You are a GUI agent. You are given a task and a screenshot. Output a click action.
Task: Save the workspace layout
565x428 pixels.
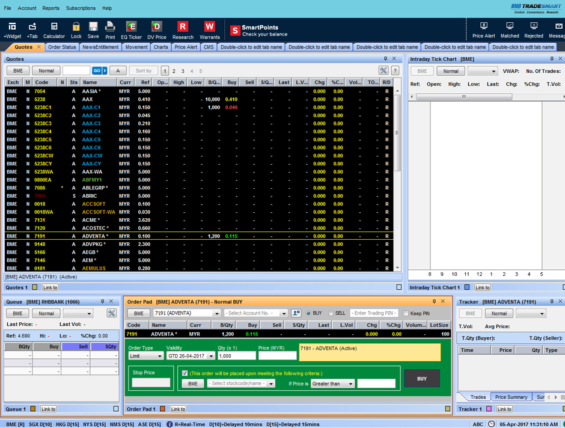(x=93, y=30)
